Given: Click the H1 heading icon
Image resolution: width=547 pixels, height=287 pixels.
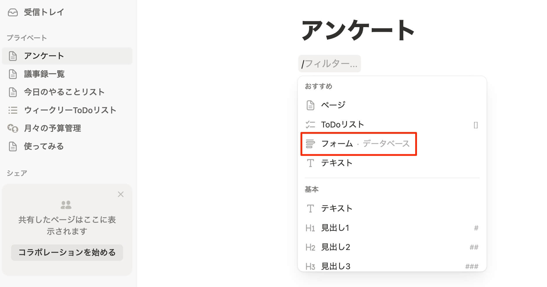Looking at the screenshot, I should coord(310,228).
